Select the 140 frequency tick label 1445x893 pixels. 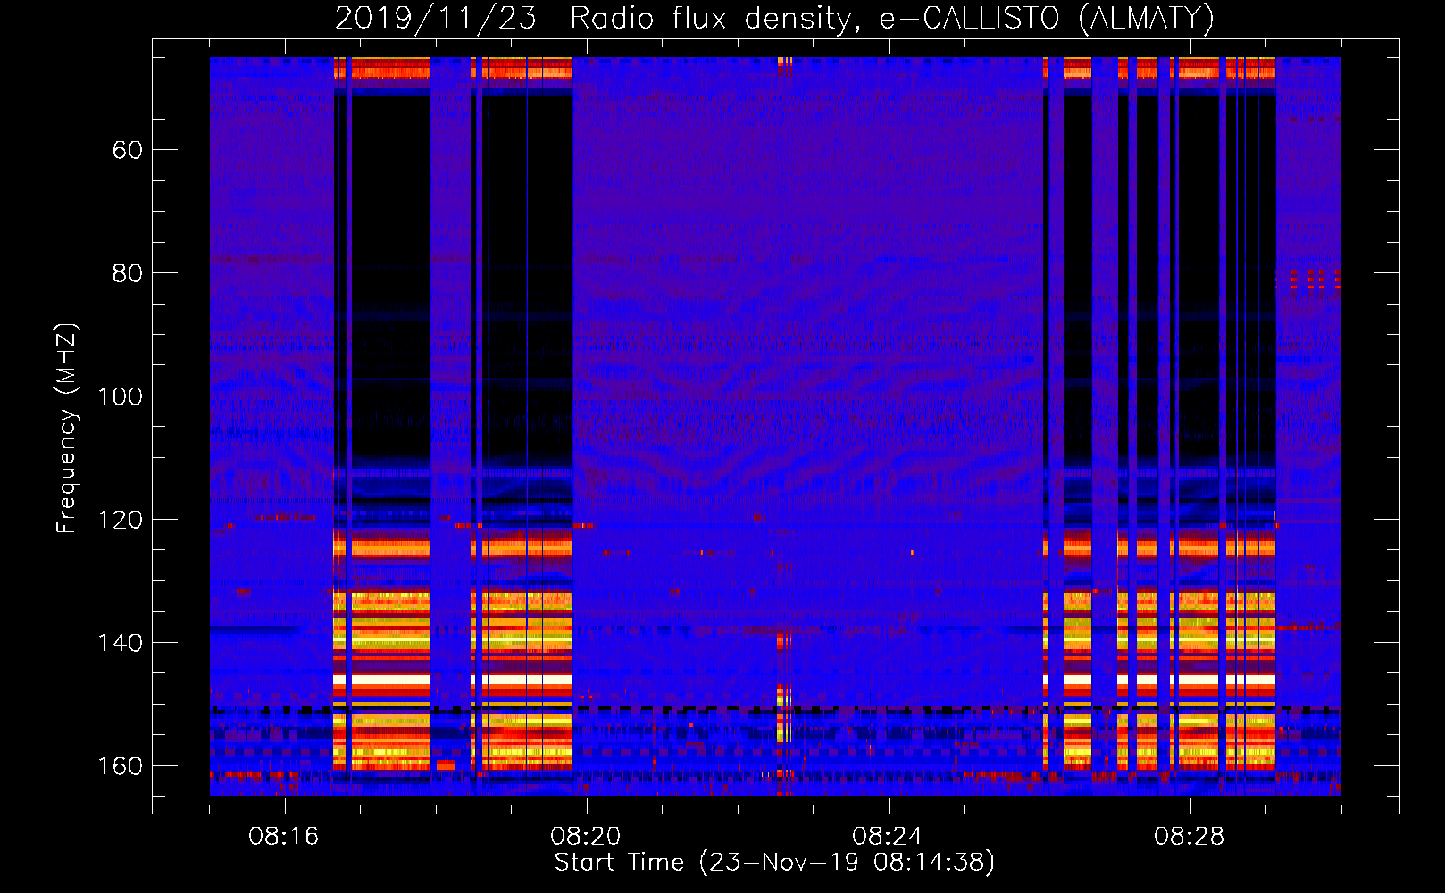point(120,643)
